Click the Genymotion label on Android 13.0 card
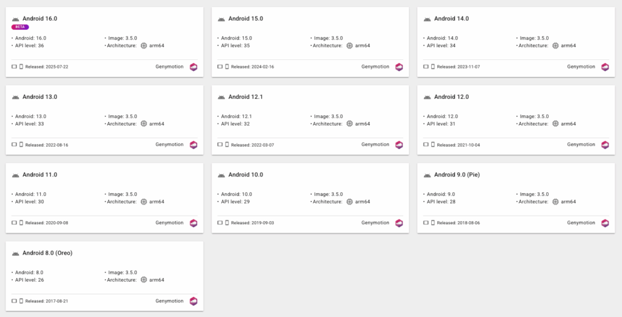Viewport: 622px width, 317px height. 169,145
